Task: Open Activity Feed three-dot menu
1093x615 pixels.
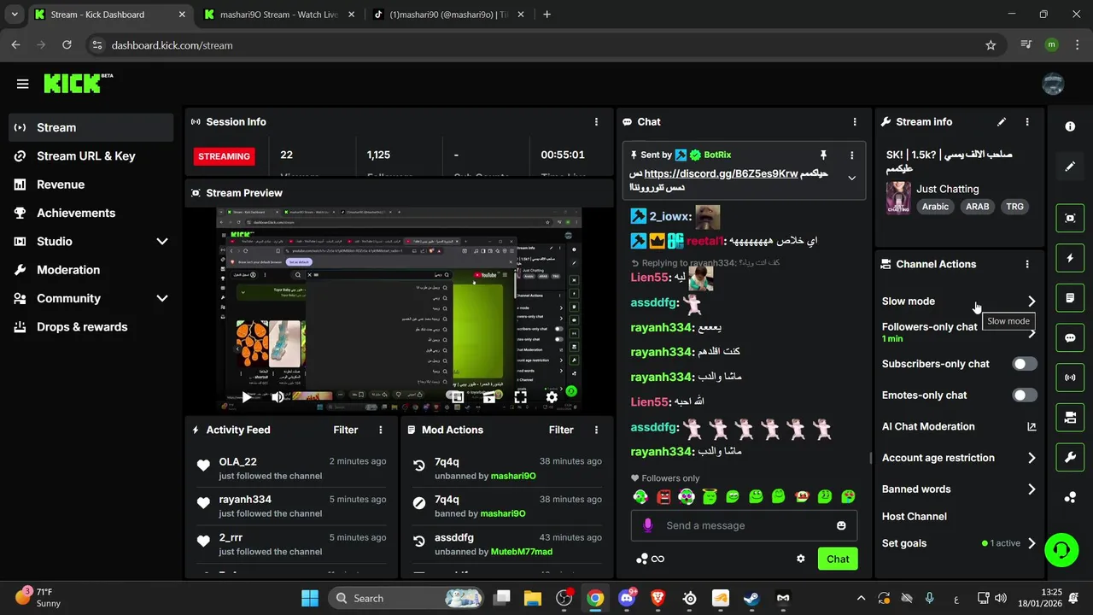Action: tap(381, 430)
